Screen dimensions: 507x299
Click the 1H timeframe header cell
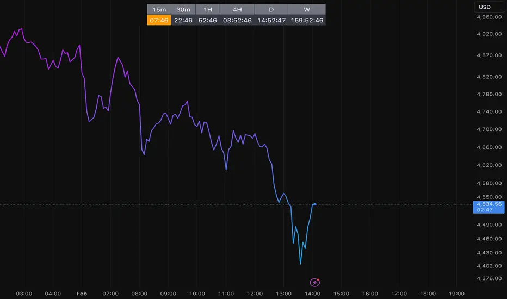(208, 9)
